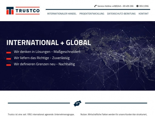Switch language to DEU
The height and width of the screenshot is (116, 155).
(x=141, y=6)
